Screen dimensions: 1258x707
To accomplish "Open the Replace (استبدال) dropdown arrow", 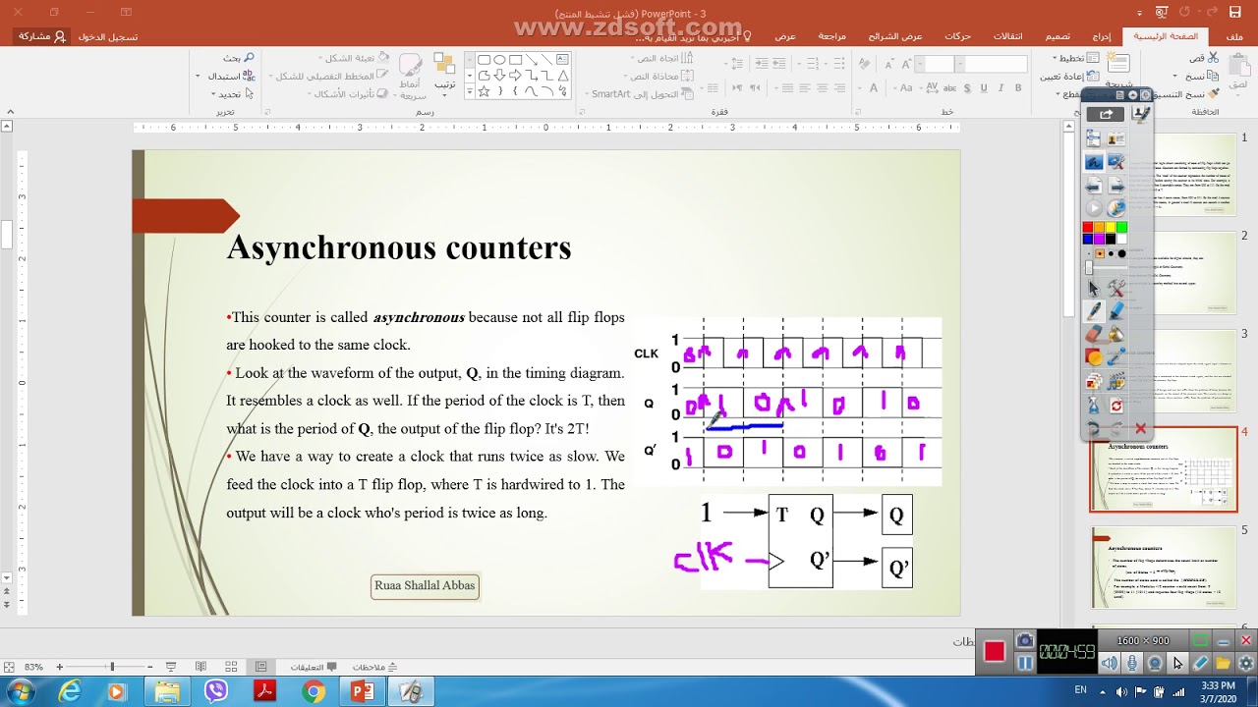I will 199,76.
